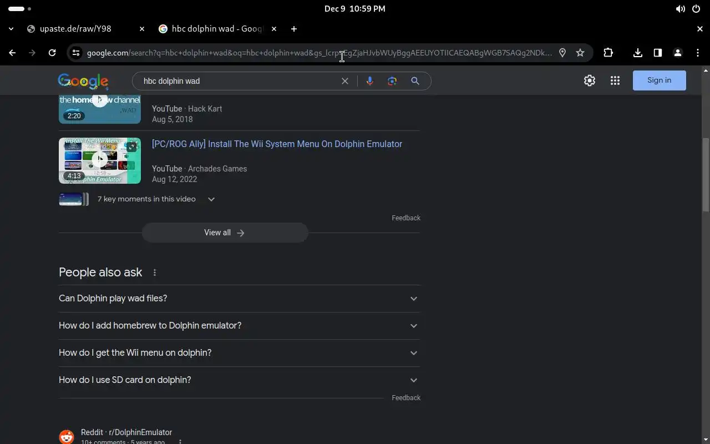Image resolution: width=710 pixels, height=444 pixels.
Task: Close the hbc dolphin wad tab
Action: [x=273, y=29]
